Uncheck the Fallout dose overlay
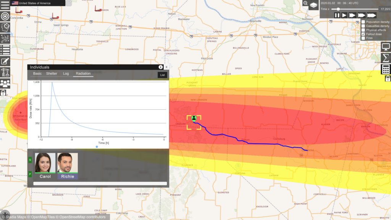 [x=363, y=34]
